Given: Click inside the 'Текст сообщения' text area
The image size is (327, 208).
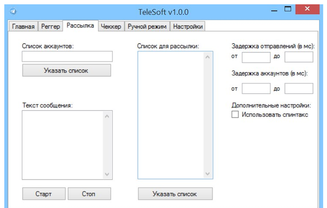Looking at the screenshot, I should click(63, 144).
